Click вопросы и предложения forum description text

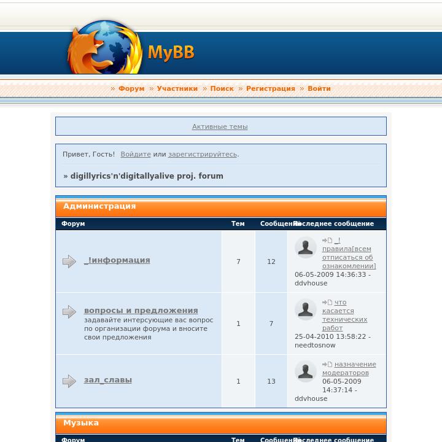[x=149, y=328]
